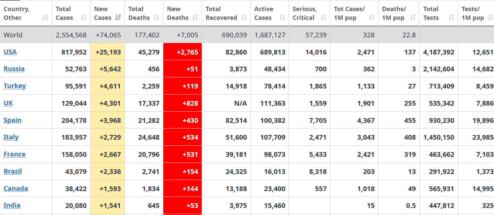Sort by Tests/1M pop arrows icon
Screen dimensions: 494x215
pos(490,17)
